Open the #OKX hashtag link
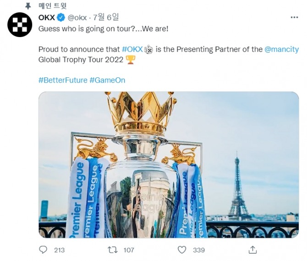 point(132,49)
